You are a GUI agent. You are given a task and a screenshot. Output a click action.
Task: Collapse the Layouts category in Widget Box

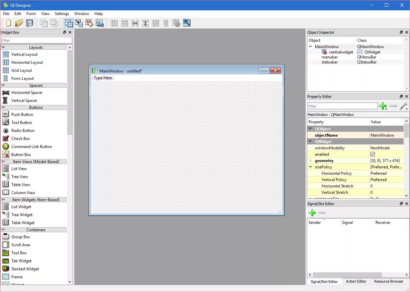pos(3,47)
